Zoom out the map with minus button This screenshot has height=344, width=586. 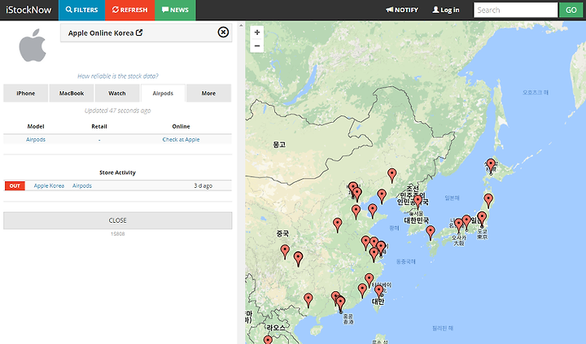(256, 46)
